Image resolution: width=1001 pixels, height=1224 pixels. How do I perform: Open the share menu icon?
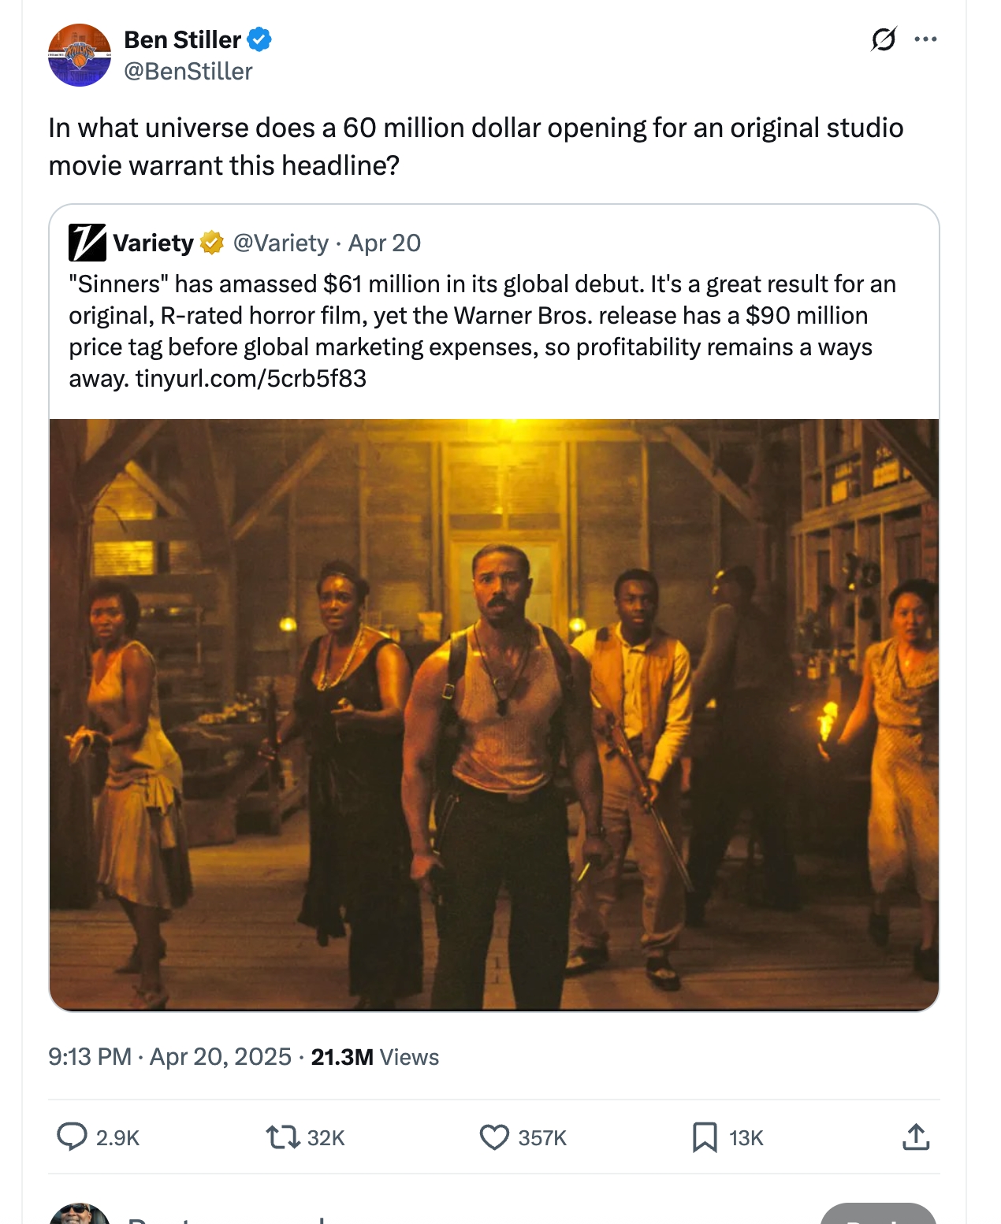pyautogui.click(x=916, y=1137)
